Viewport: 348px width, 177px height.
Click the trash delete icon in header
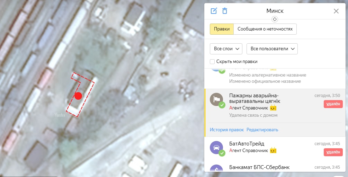pos(225,11)
